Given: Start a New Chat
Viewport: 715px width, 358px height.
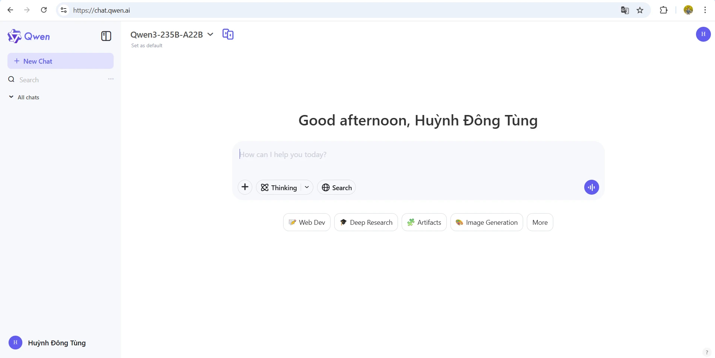Looking at the screenshot, I should pos(60,61).
